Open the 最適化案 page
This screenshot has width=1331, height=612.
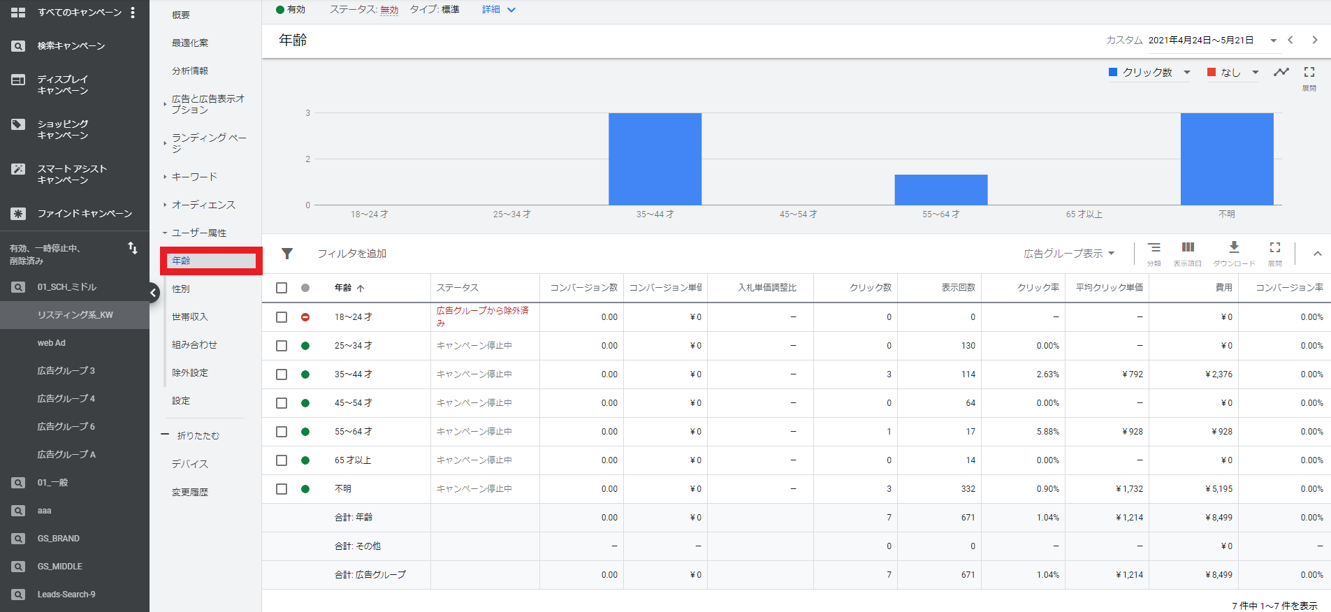pyautogui.click(x=190, y=43)
